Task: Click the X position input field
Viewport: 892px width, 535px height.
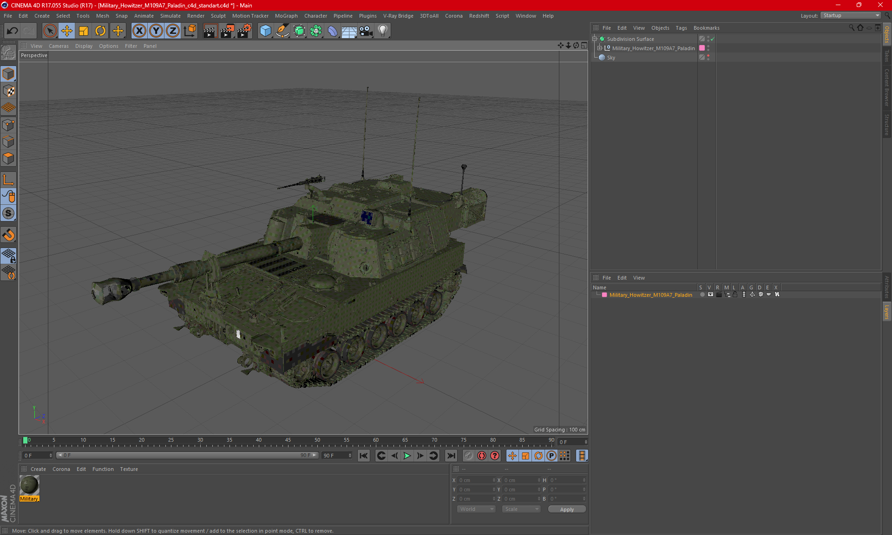Action: pos(477,480)
